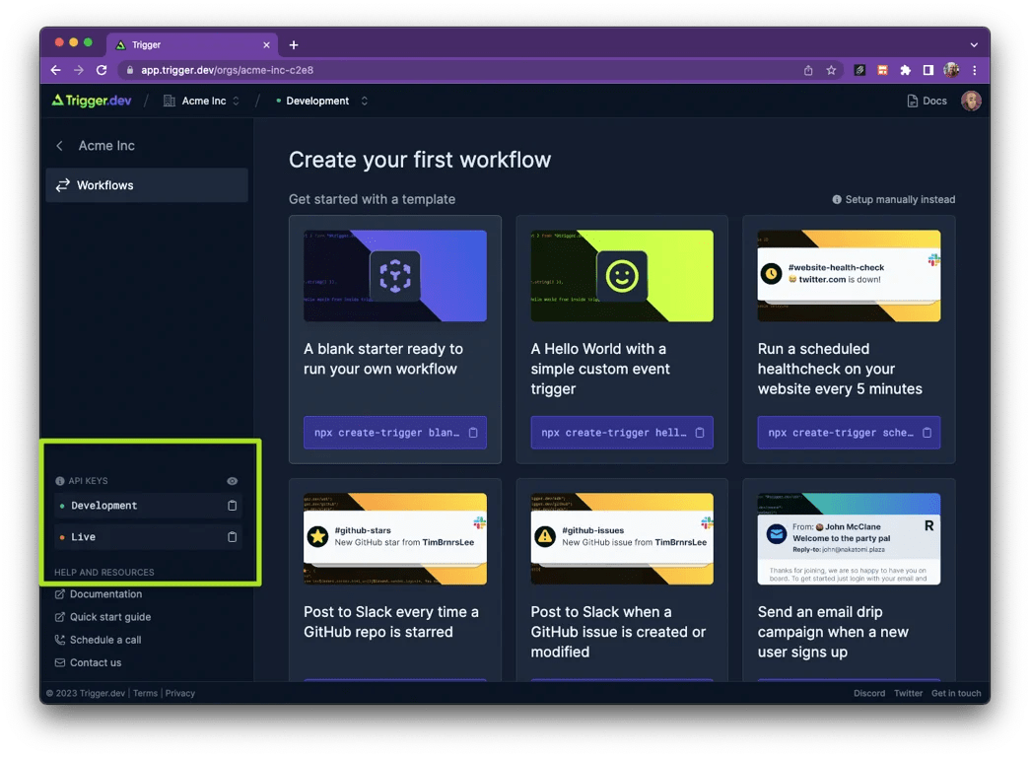Select the Workflows sidebar item
Image resolution: width=1030 pixels, height=757 pixels.
pyautogui.click(x=147, y=185)
